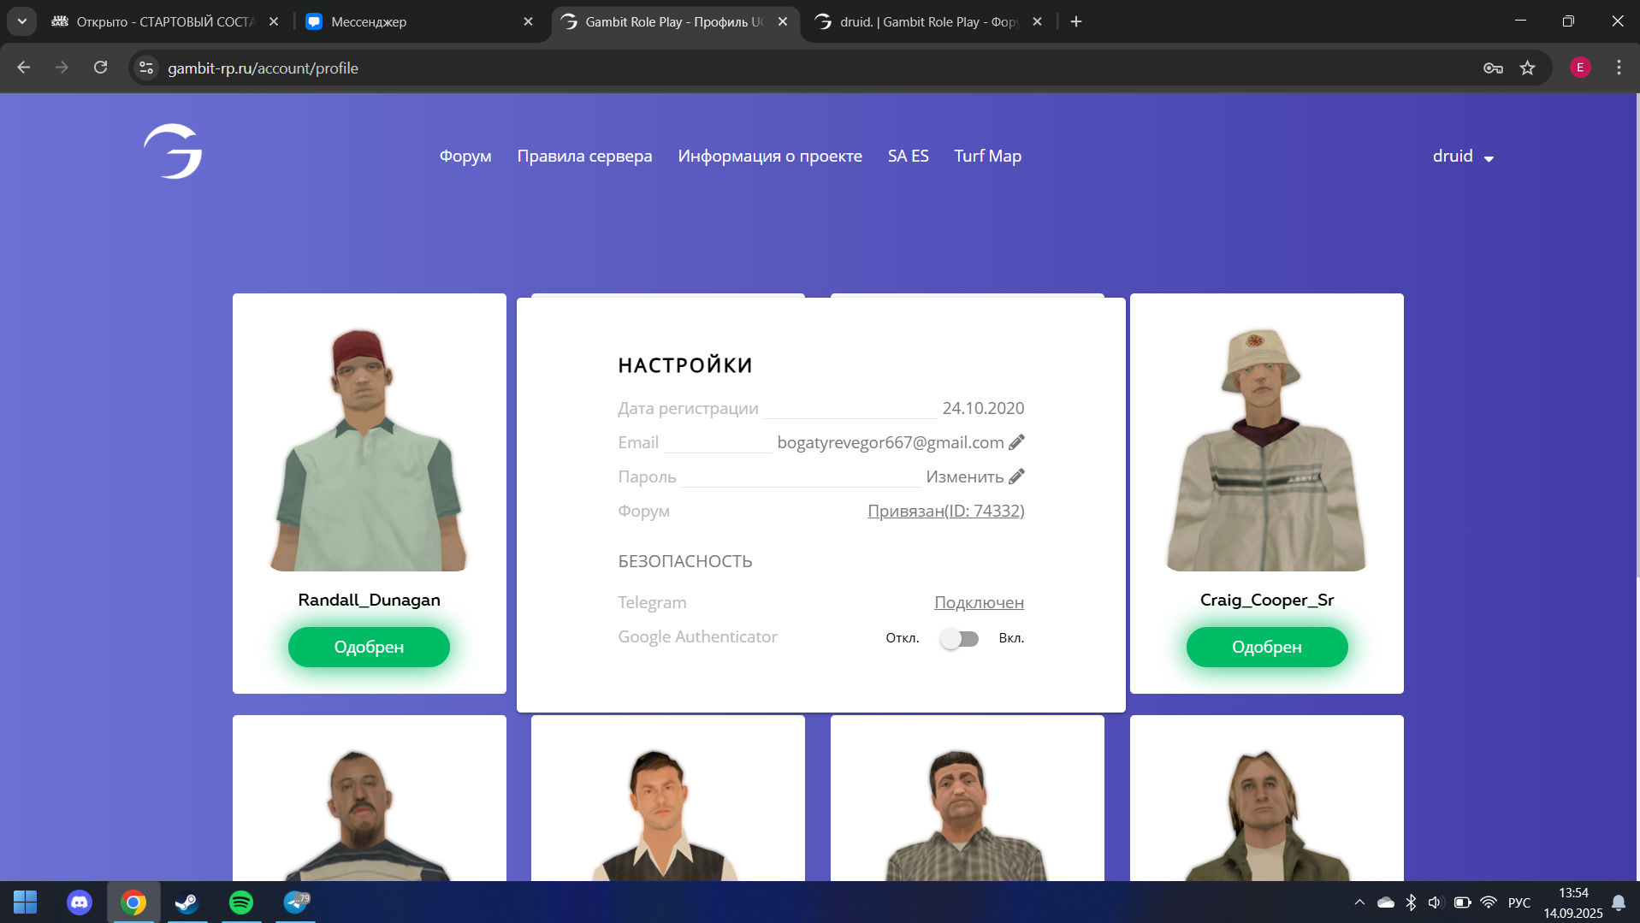Open OneDrive cloud tray icon
This screenshot has width=1640, height=923.
click(1386, 902)
